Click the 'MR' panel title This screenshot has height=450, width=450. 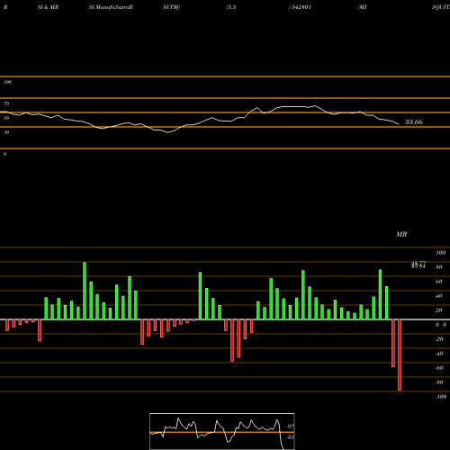pyautogui.click(x=401, y=234)
